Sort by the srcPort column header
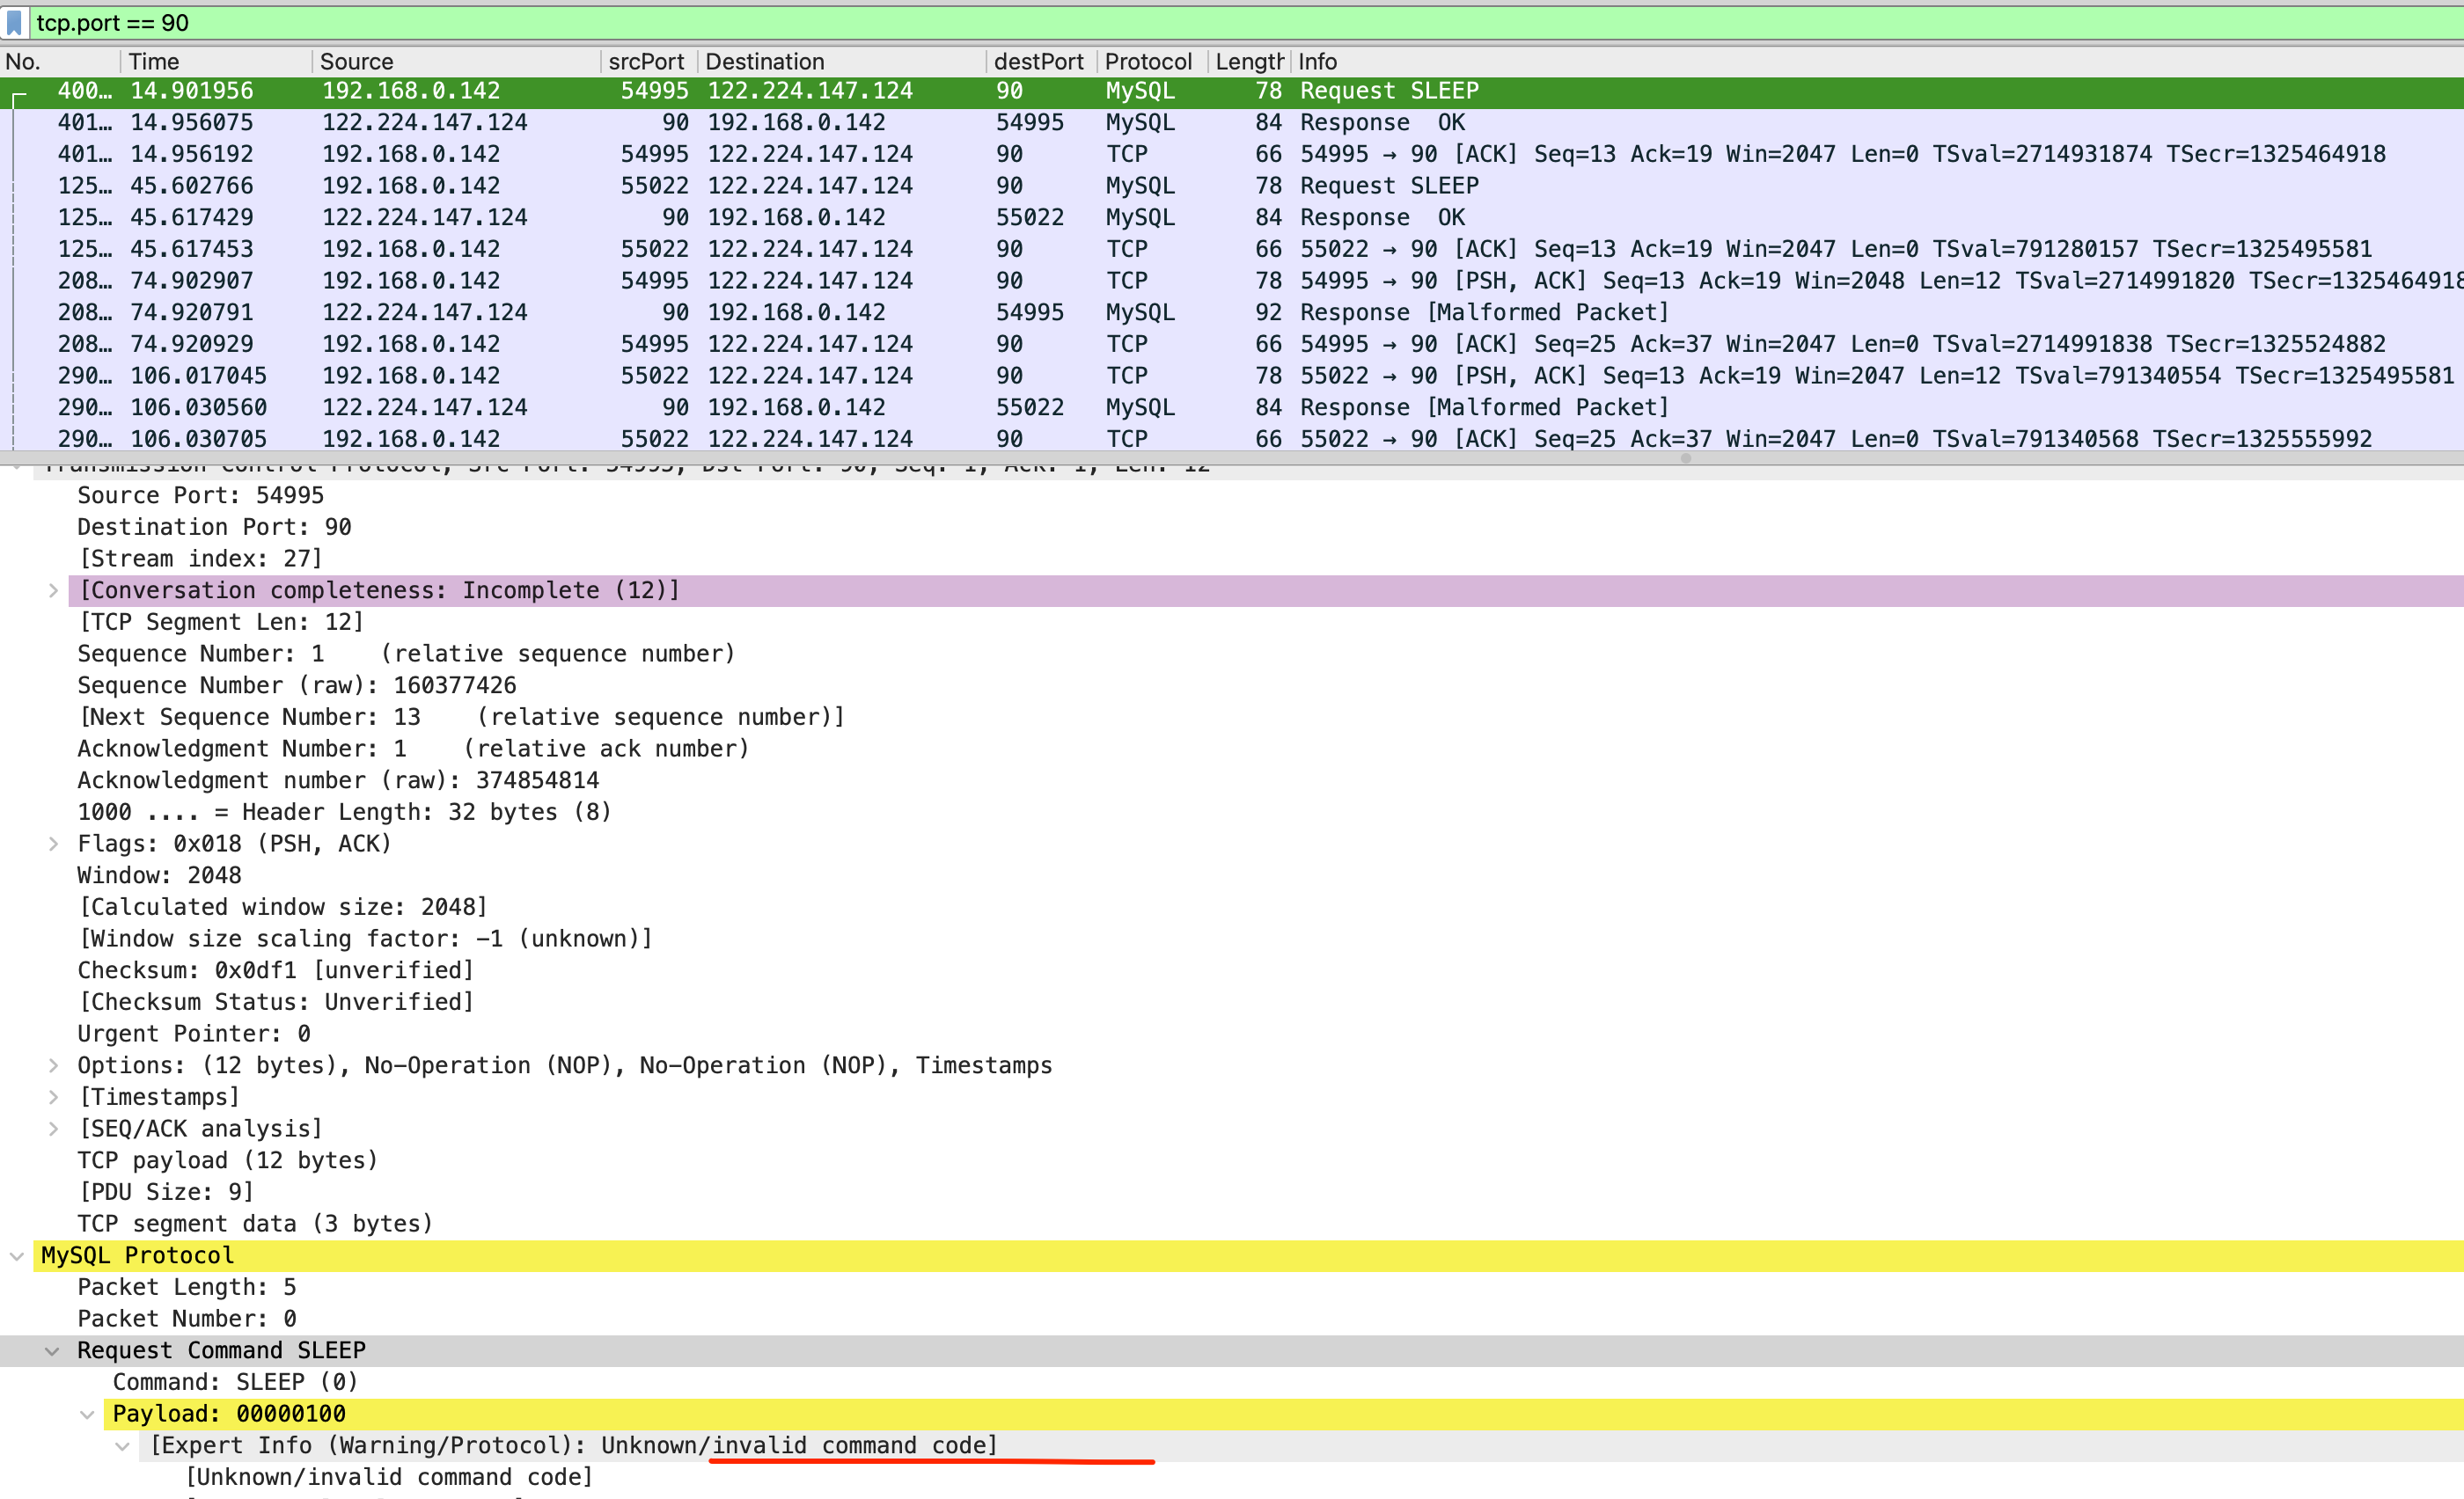The image size is (2464, 1499). tap(648, 61)
